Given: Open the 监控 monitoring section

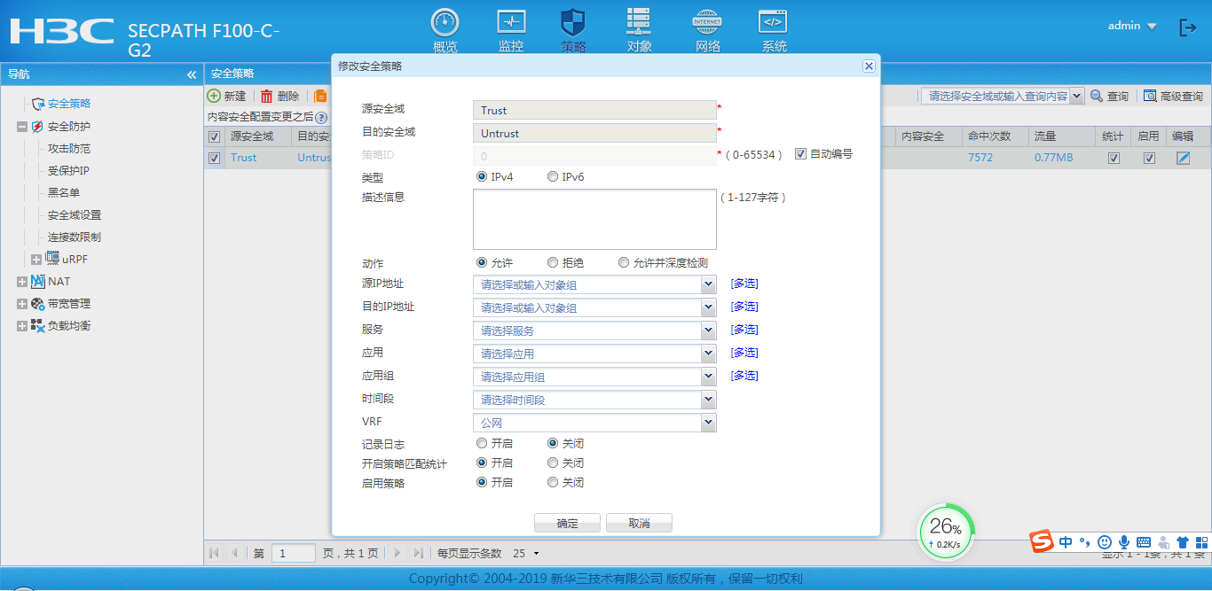Looking at the screenshot, I should tap(511, 22).
